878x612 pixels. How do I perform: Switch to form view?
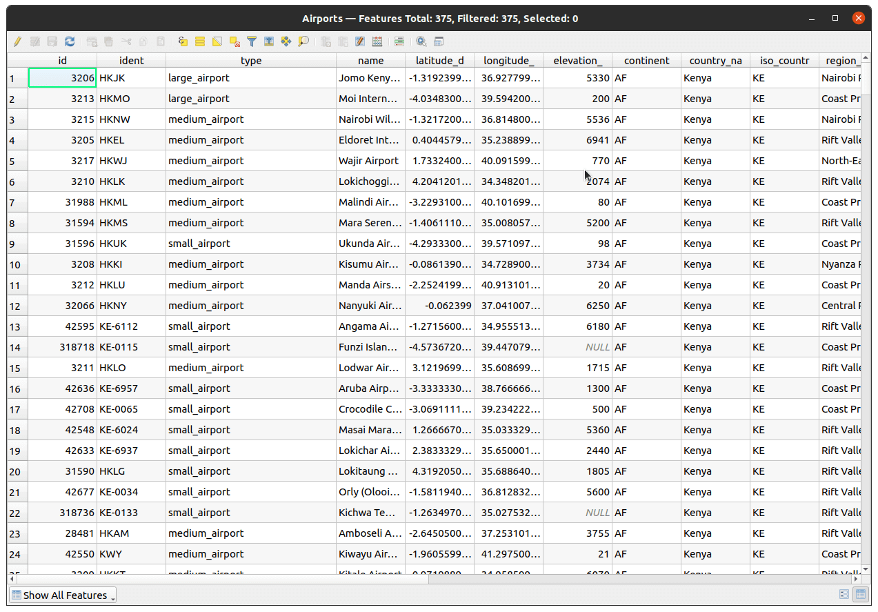[x=844, y=595]
